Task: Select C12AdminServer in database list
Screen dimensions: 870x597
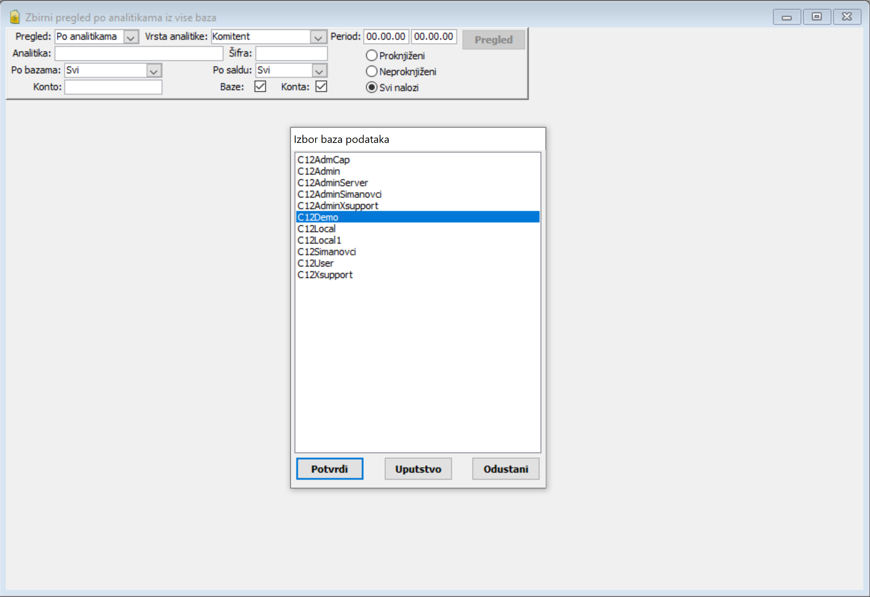Action: pos(418,183)
